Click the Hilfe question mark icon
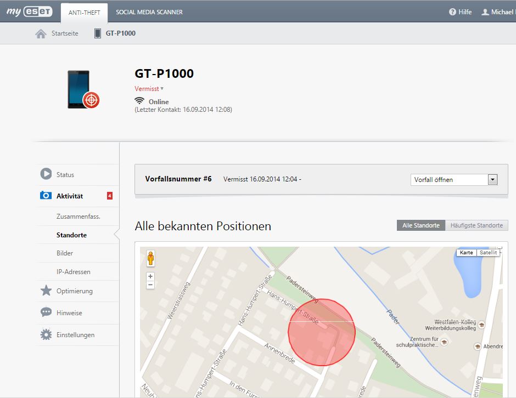516x398 pixels. pos(452,12)
